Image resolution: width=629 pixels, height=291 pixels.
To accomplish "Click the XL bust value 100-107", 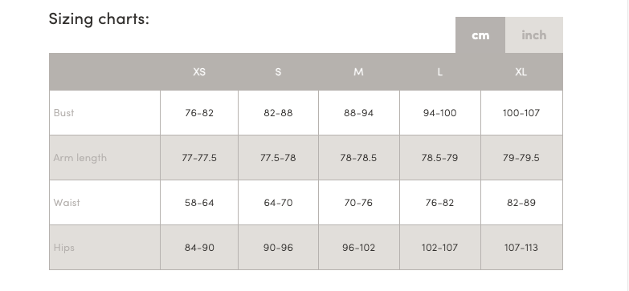I will (x=521, y=113).
